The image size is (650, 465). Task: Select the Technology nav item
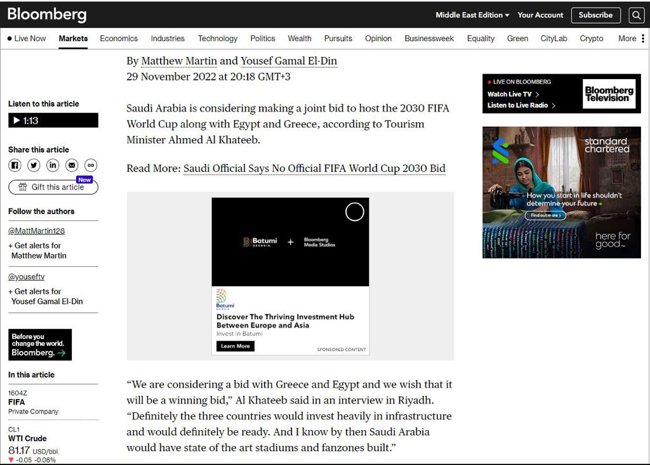point(218,39)
